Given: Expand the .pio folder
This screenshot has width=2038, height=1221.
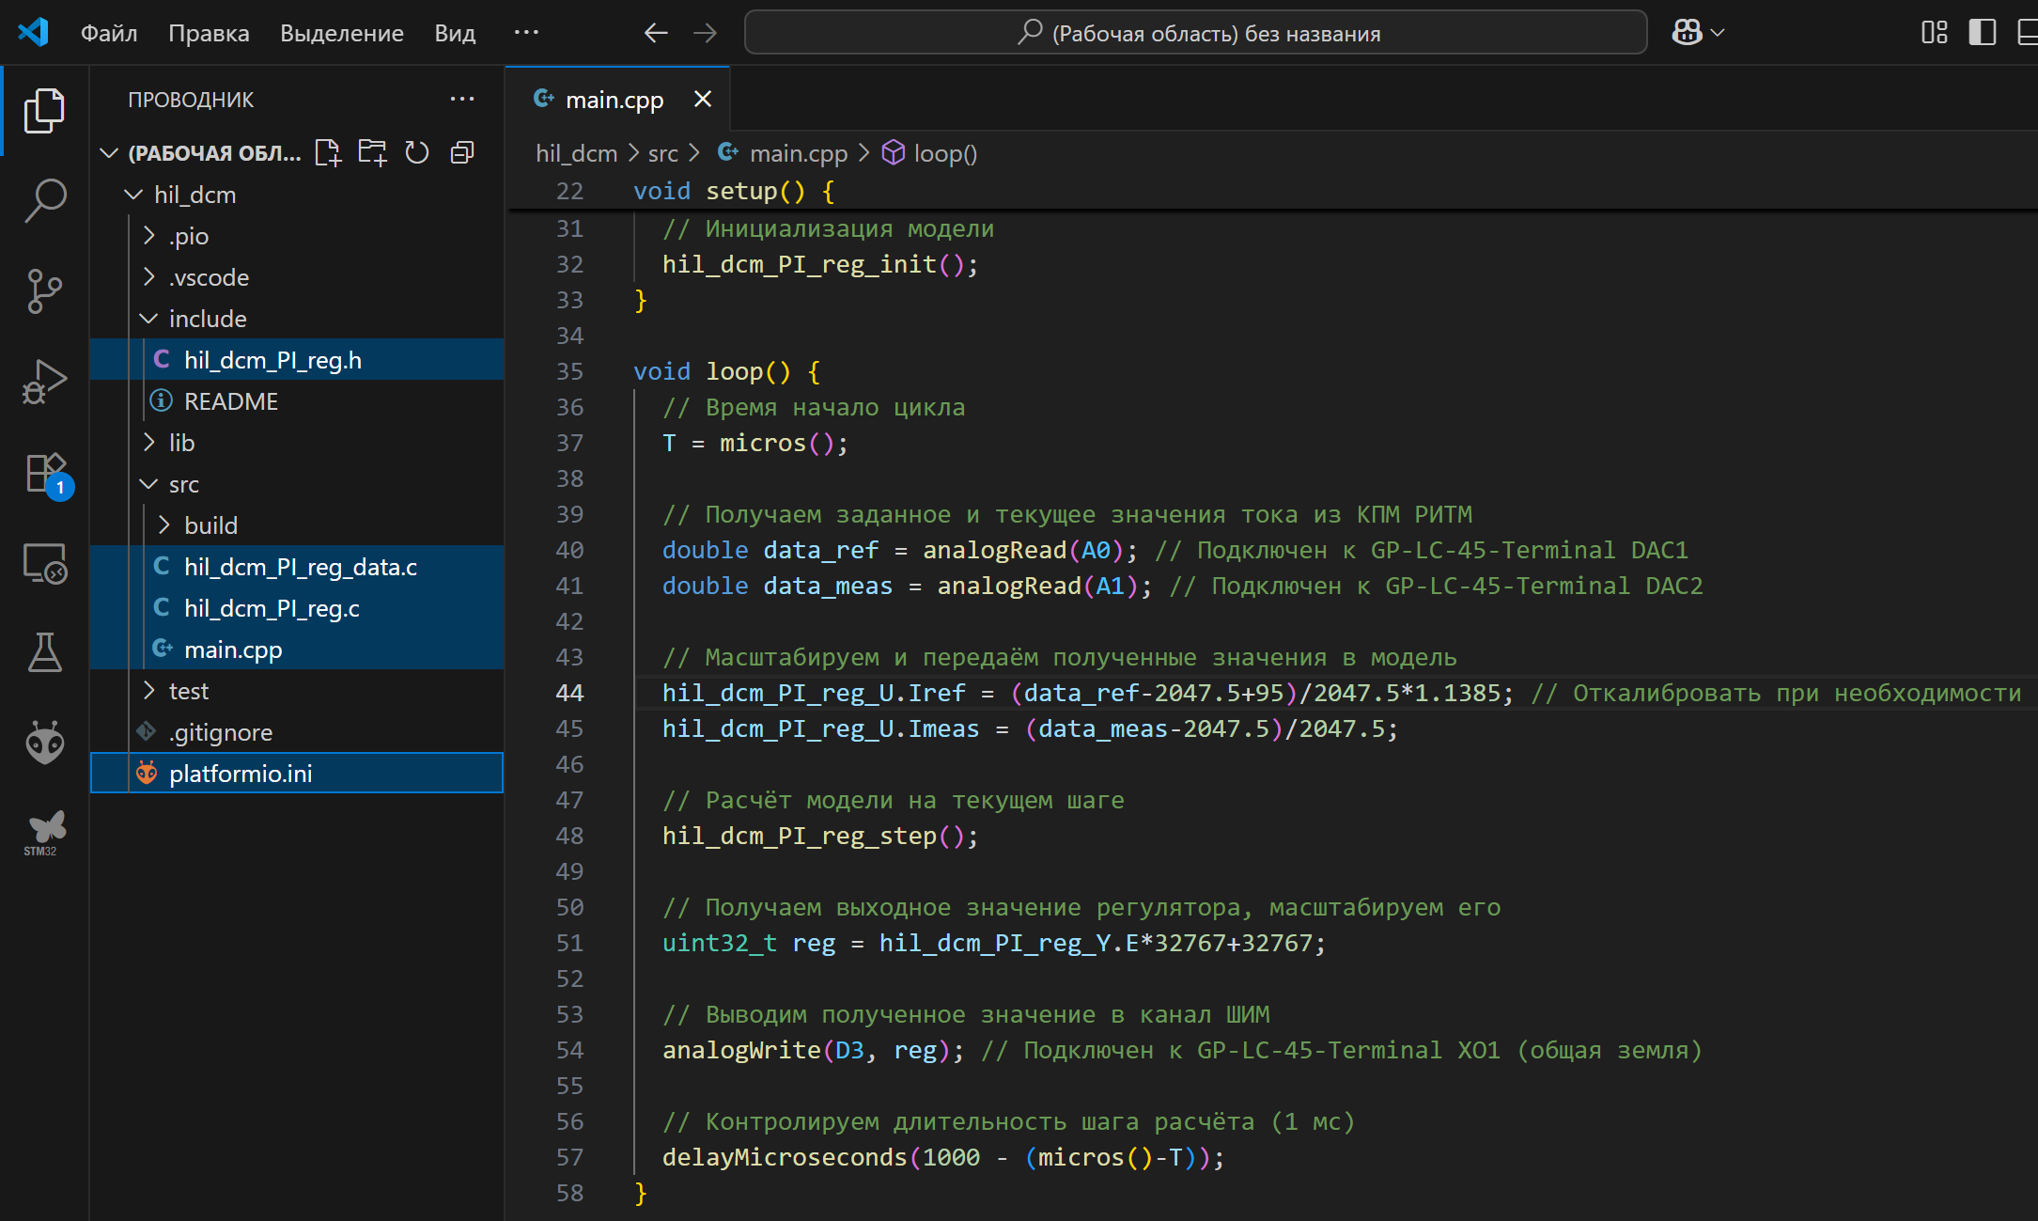Looking at the screenshot, I should 189,236.
